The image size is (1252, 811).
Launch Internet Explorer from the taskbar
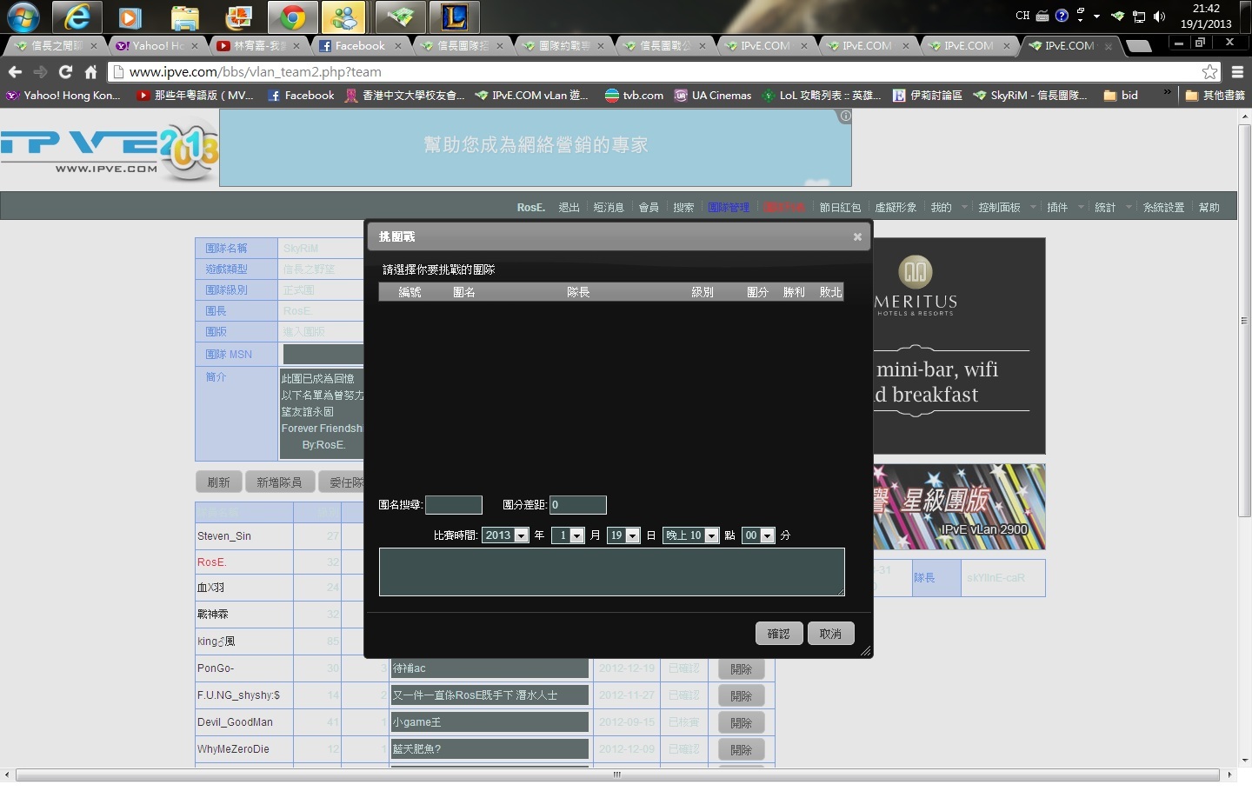click(77, 17)
